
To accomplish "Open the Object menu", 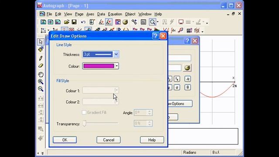I will pos(130,14).
